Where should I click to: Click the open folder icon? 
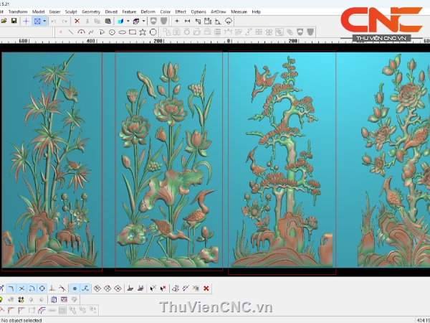click(4, 22)
